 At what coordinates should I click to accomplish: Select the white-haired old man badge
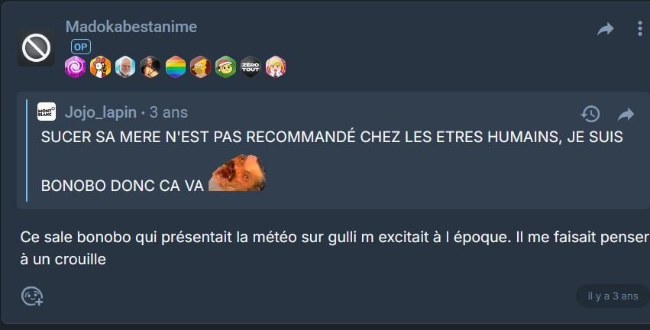point(125,66)
